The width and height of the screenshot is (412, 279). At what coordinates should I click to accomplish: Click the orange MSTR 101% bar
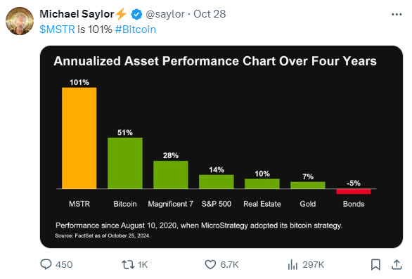point(79,138)
